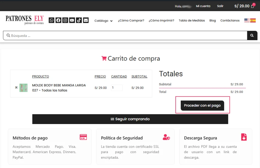Click the shopping bag cart icon

252,6
